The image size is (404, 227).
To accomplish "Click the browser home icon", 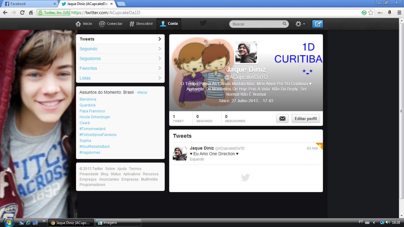I will tap(31, 13).
